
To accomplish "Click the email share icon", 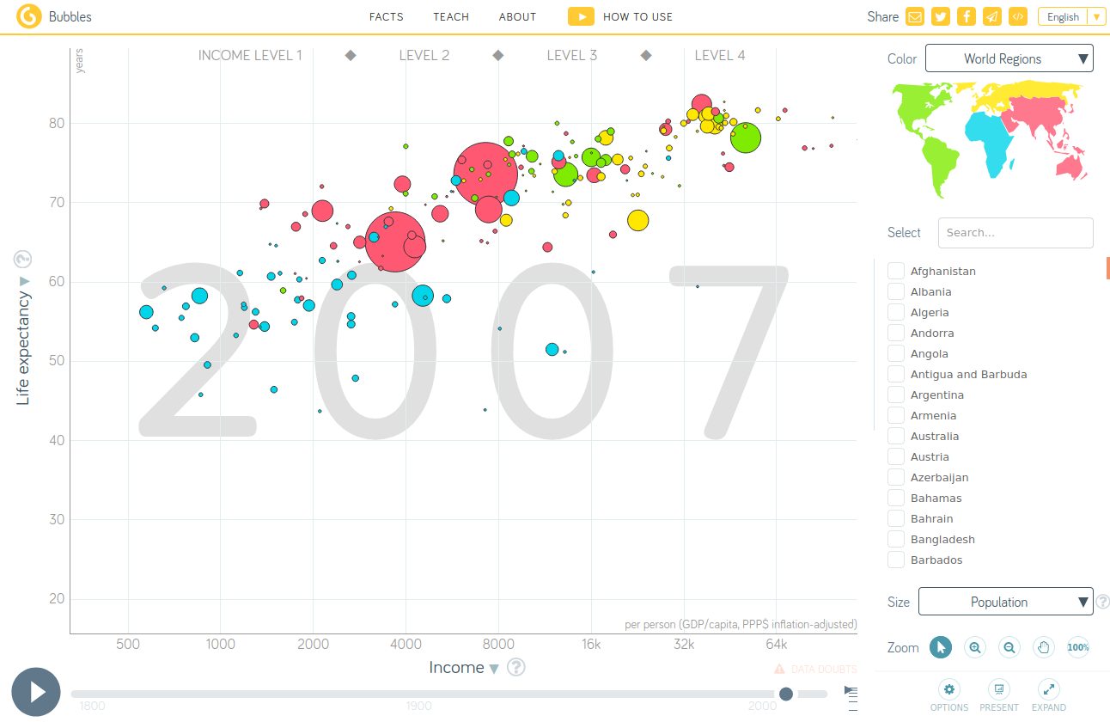I will point(915,16).
